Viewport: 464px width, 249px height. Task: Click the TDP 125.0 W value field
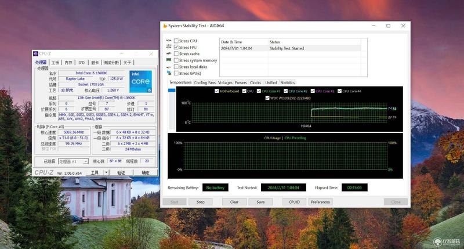(x=117, y=79)
